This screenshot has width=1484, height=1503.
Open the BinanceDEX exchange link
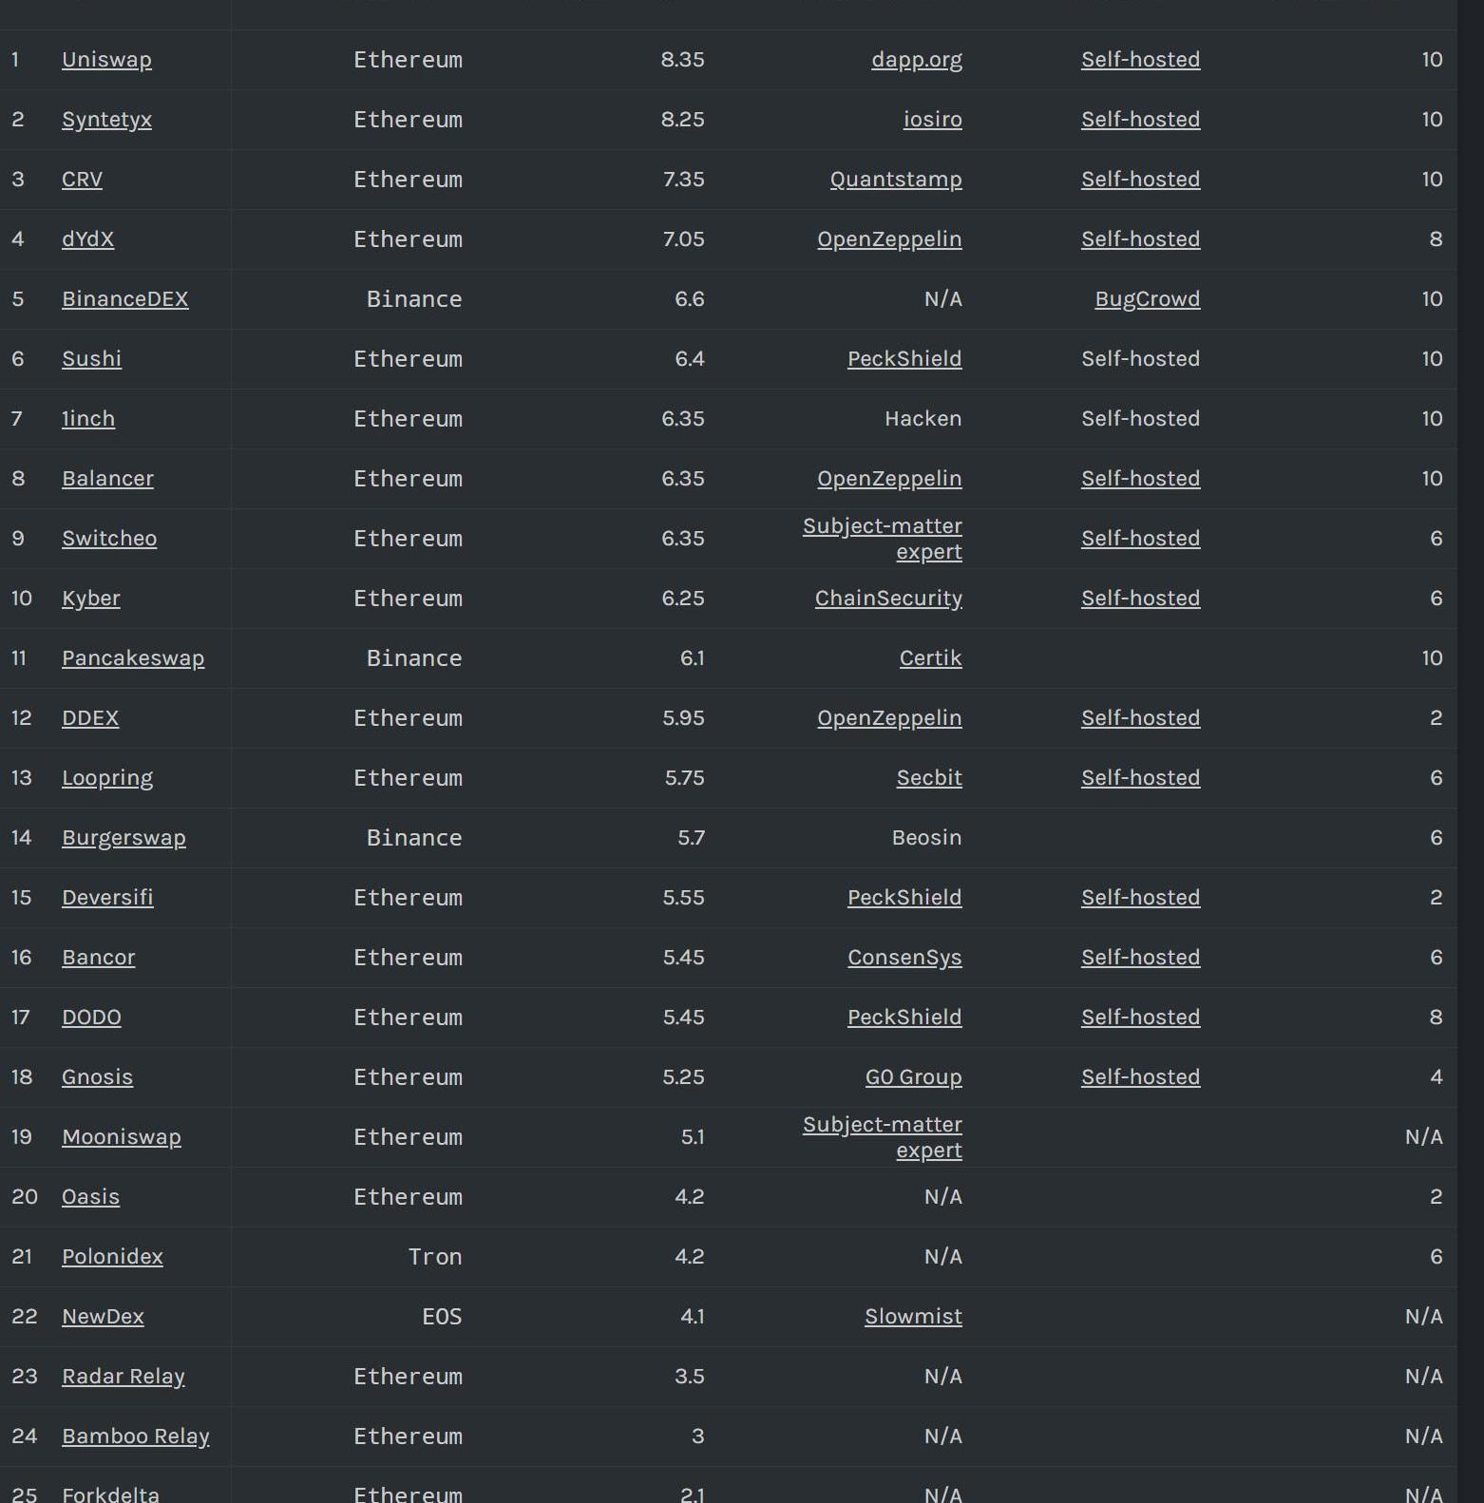pos(124,299)
